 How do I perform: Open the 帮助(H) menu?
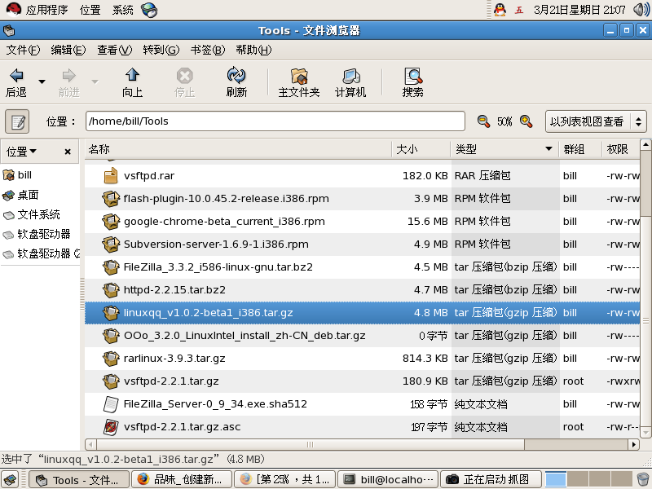pyautogui.click(x=253, y=50)
